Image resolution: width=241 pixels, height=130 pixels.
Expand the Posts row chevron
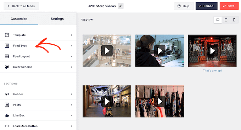pyautogui.click(x=71, y=105)
